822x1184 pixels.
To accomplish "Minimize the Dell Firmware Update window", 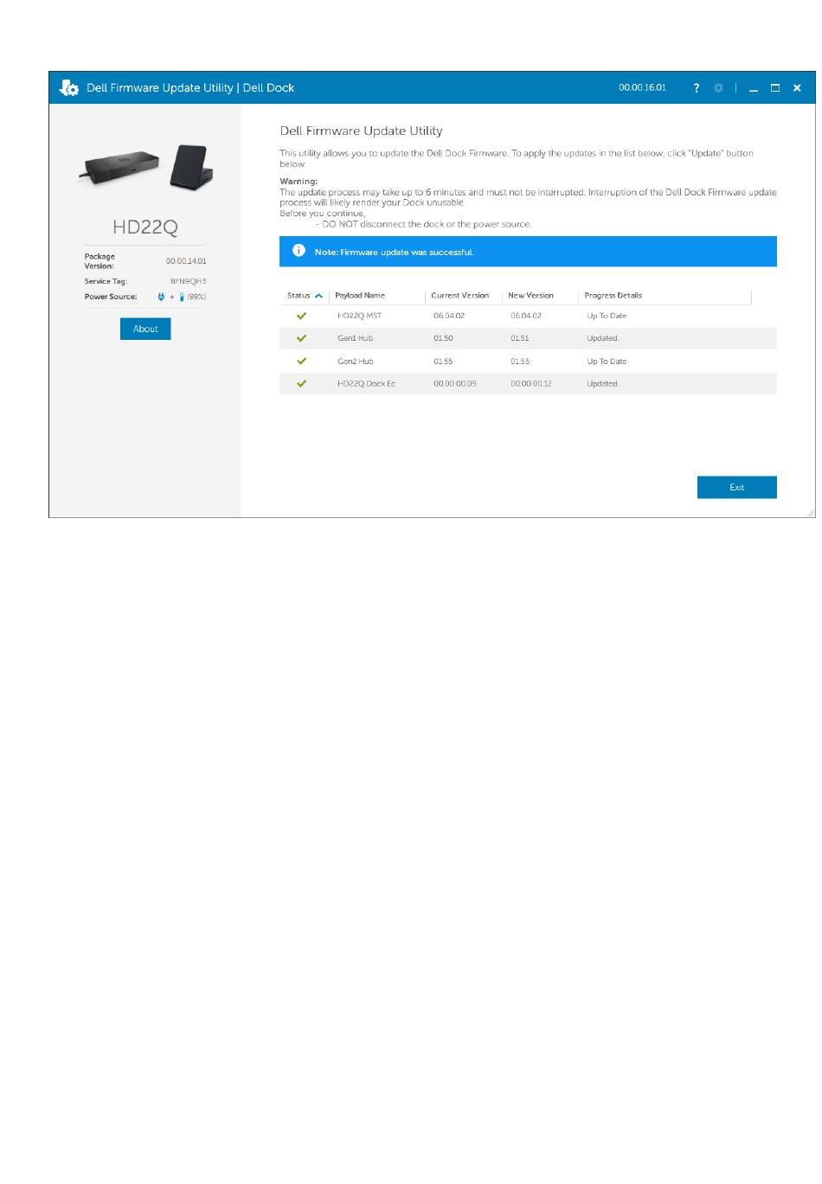I will pos(754,88).
